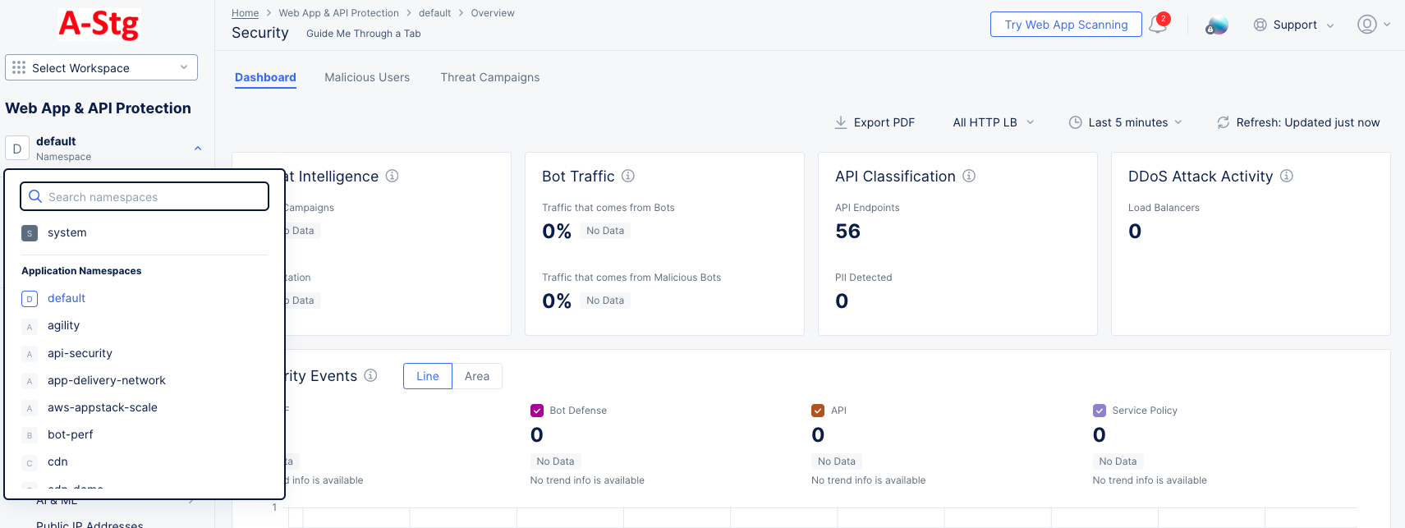Click the user account avatar icon

tap(1366, 25)
